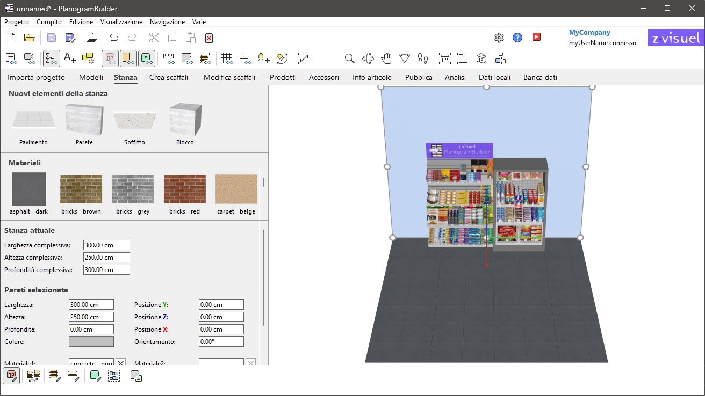Toggle the grid visibility eye icon

(x=227, y=58)
